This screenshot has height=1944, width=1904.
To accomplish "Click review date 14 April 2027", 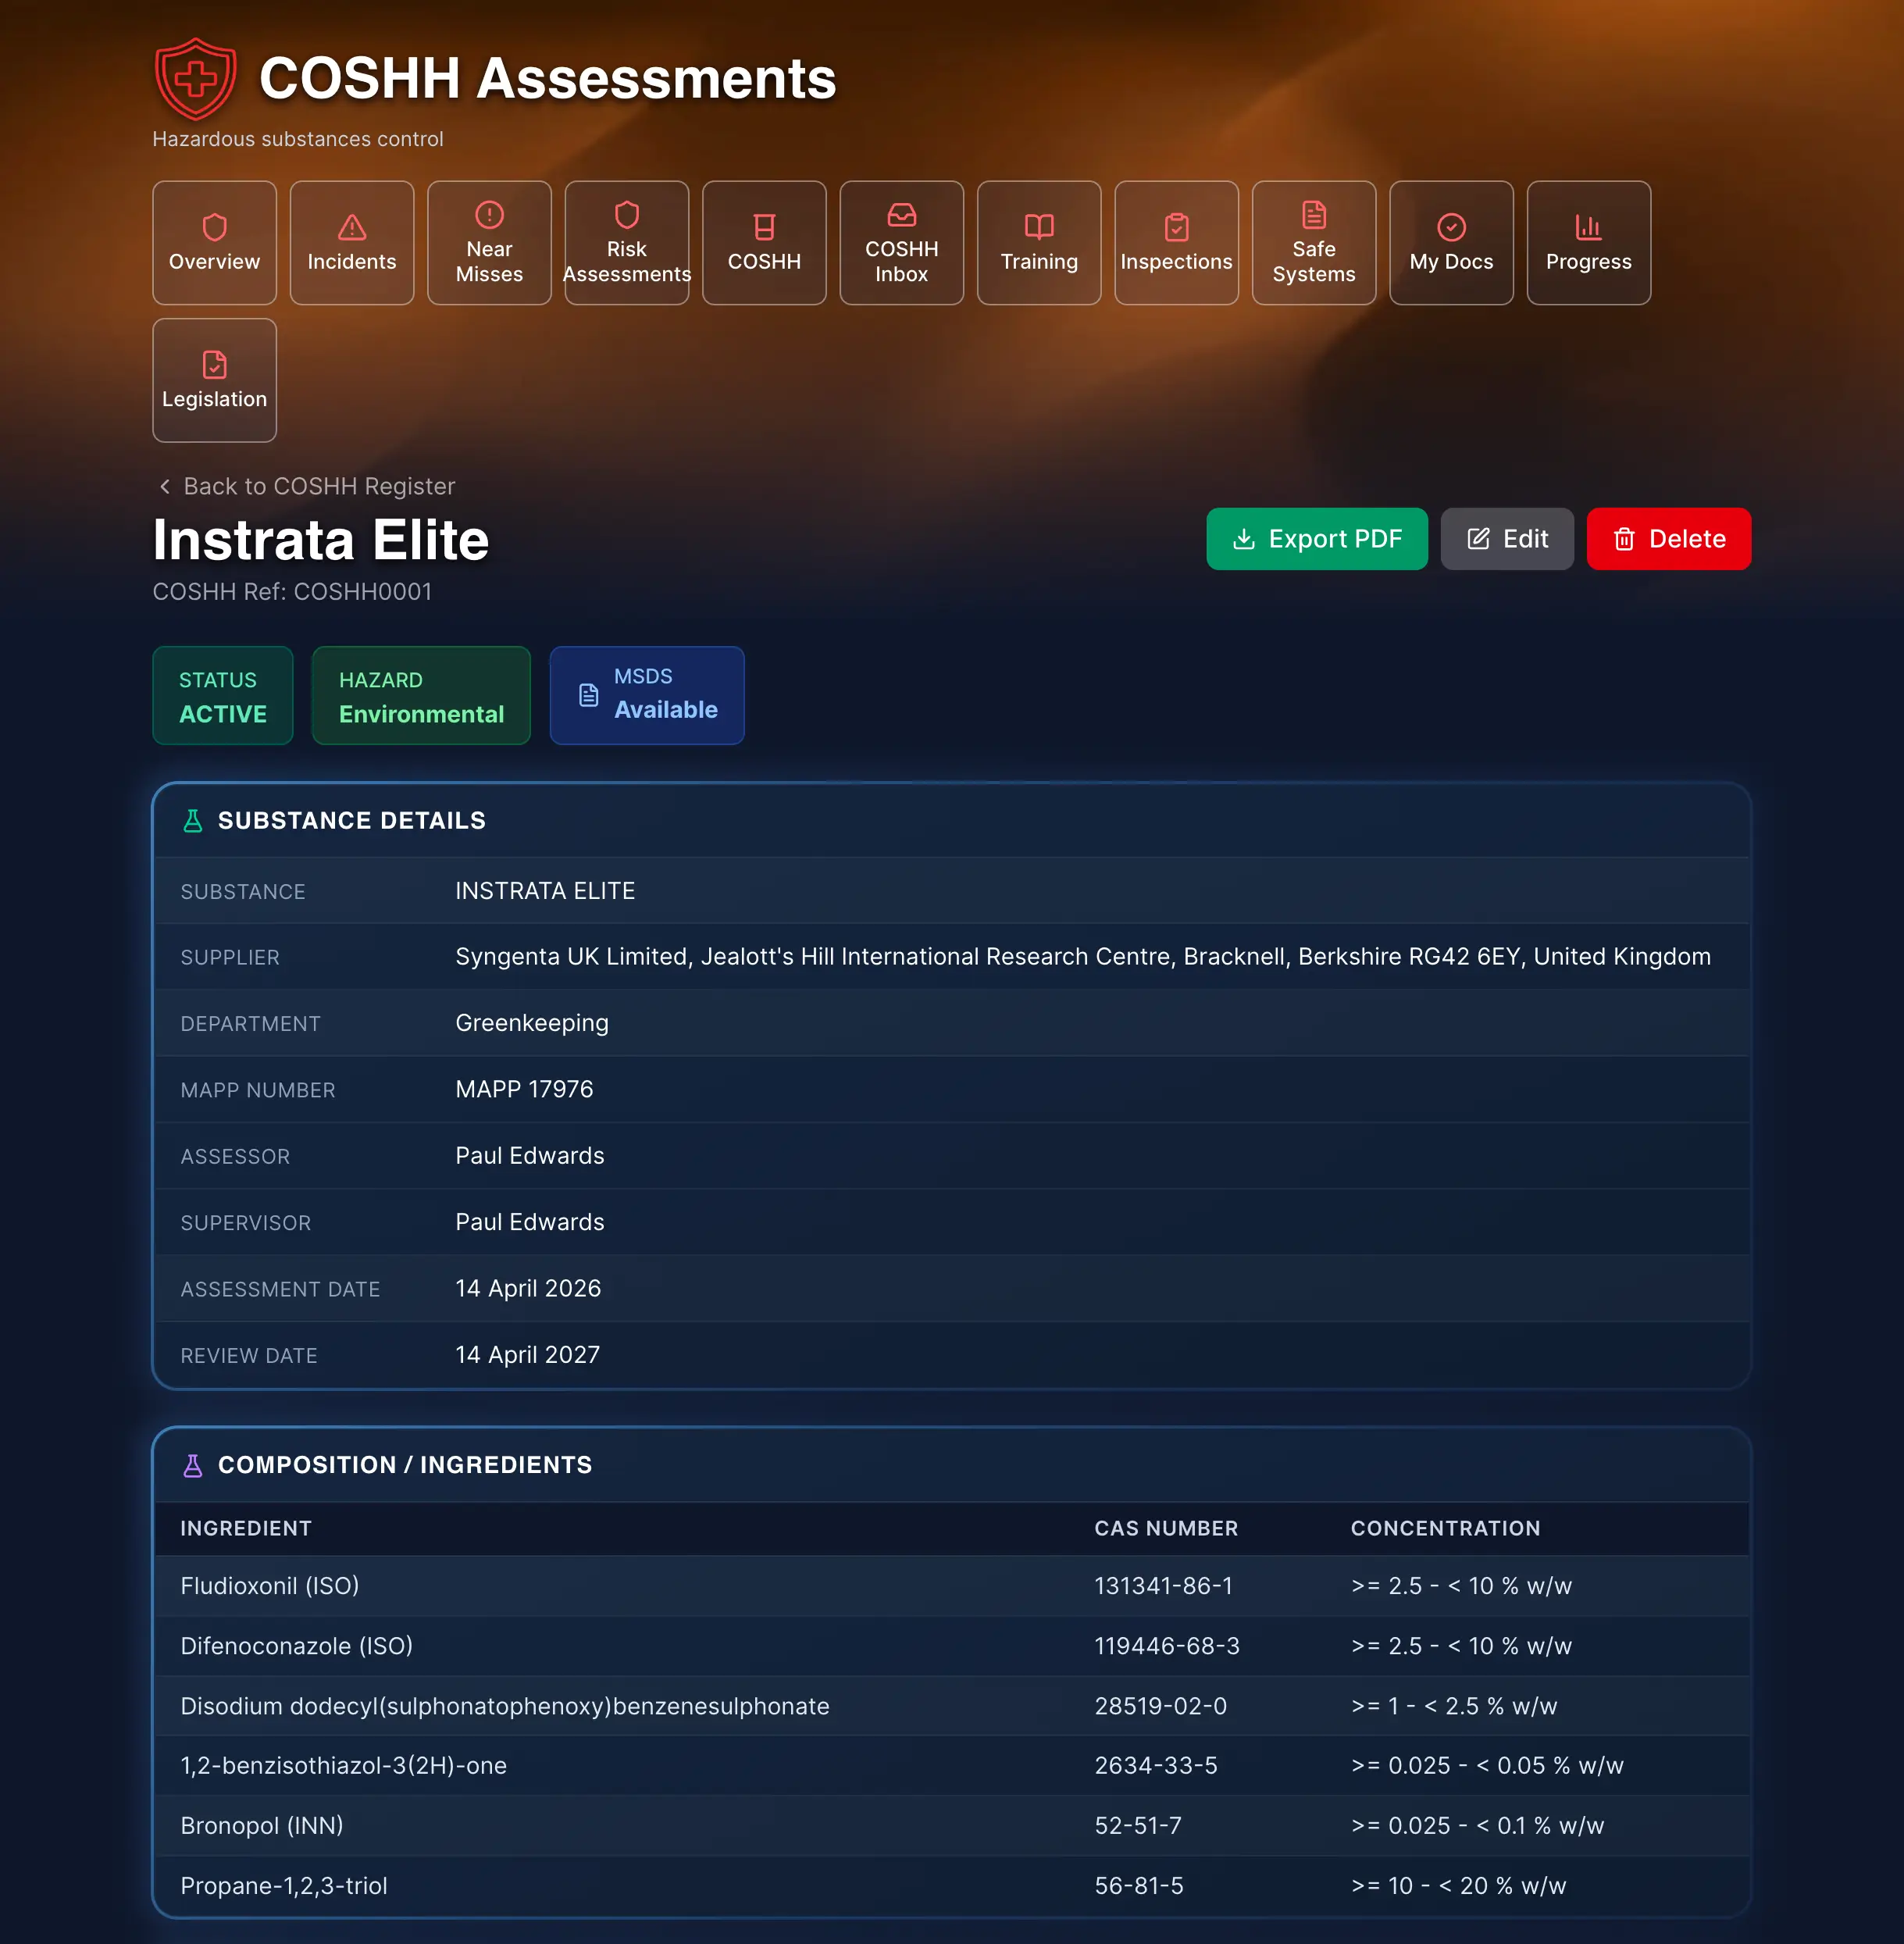I will pos(528,1355).
